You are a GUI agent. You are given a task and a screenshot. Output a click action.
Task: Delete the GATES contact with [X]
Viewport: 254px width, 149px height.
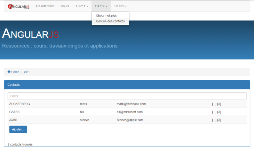coord(219,112)
